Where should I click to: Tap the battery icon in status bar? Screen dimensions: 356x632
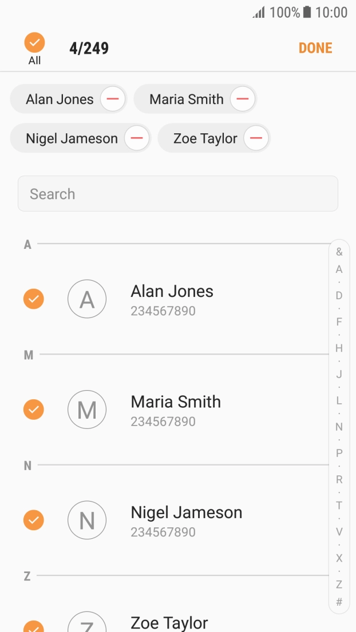307,12
